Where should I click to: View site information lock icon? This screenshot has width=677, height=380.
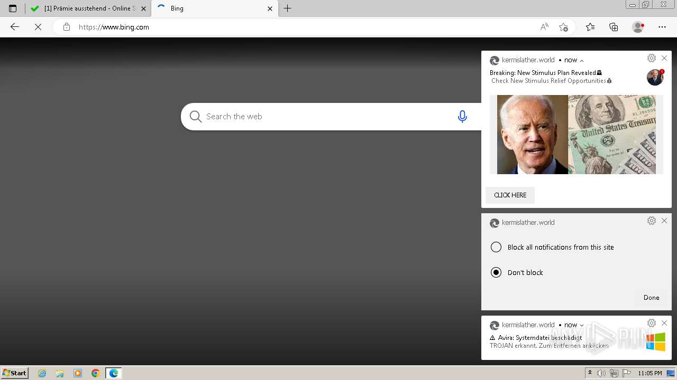[x=66, y=27]
